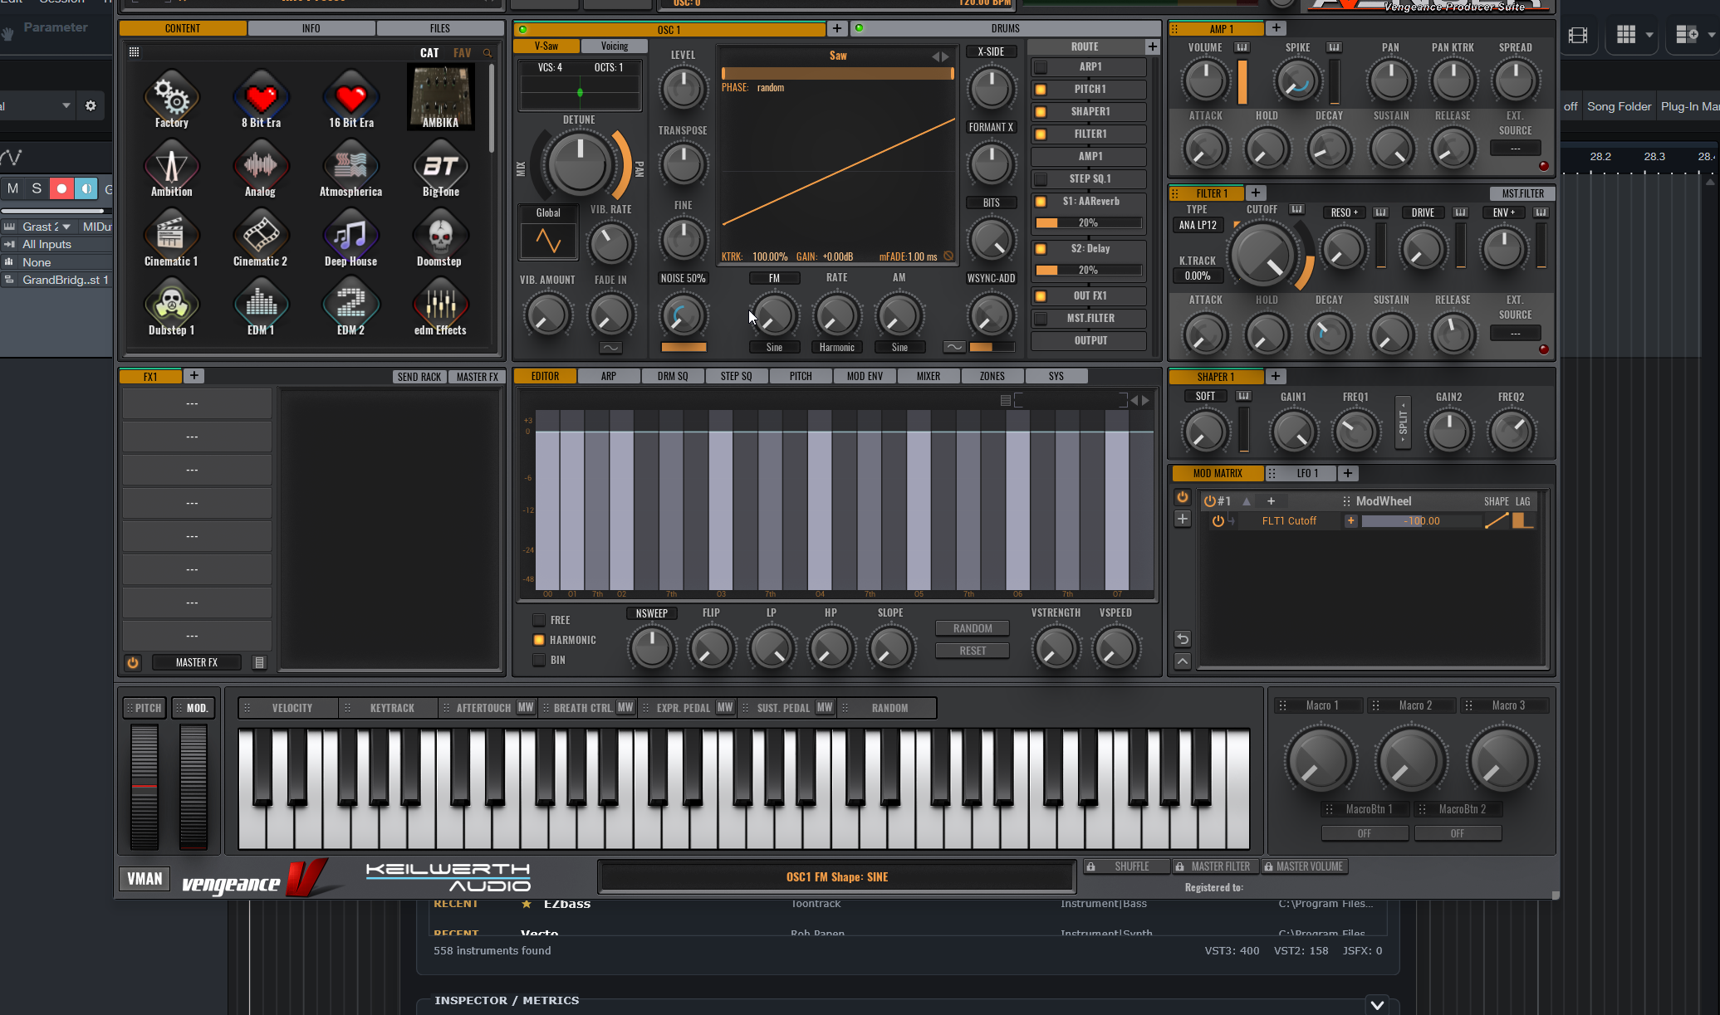The height and width of the screenshot is (1015, 1720).
Task: Open the FM shape Sine dropdown
Action: click(x=774, y=348)
